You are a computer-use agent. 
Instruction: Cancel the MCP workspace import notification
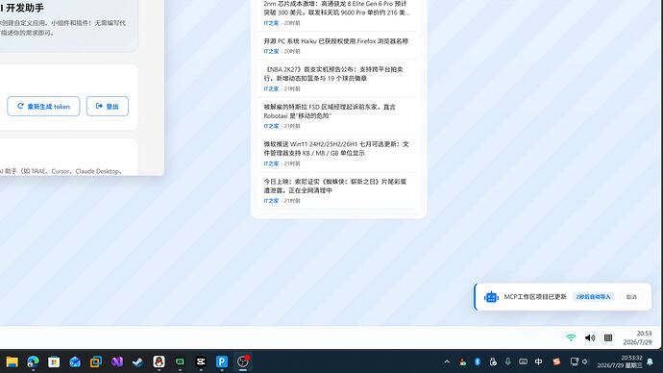pyautogui.click(x=631, y=297)
